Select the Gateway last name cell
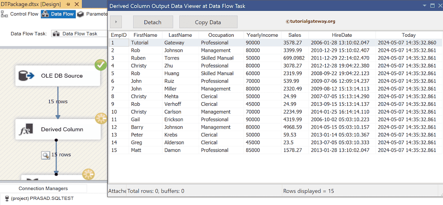The width and height of the screenshot is (443, 205). [180, 43]
